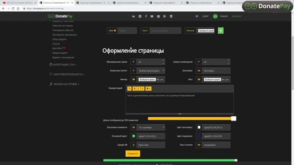This screenshot has height=165, width=294.
Task: Click the info icon beside Шрифт label
Action: coord(126,145)
